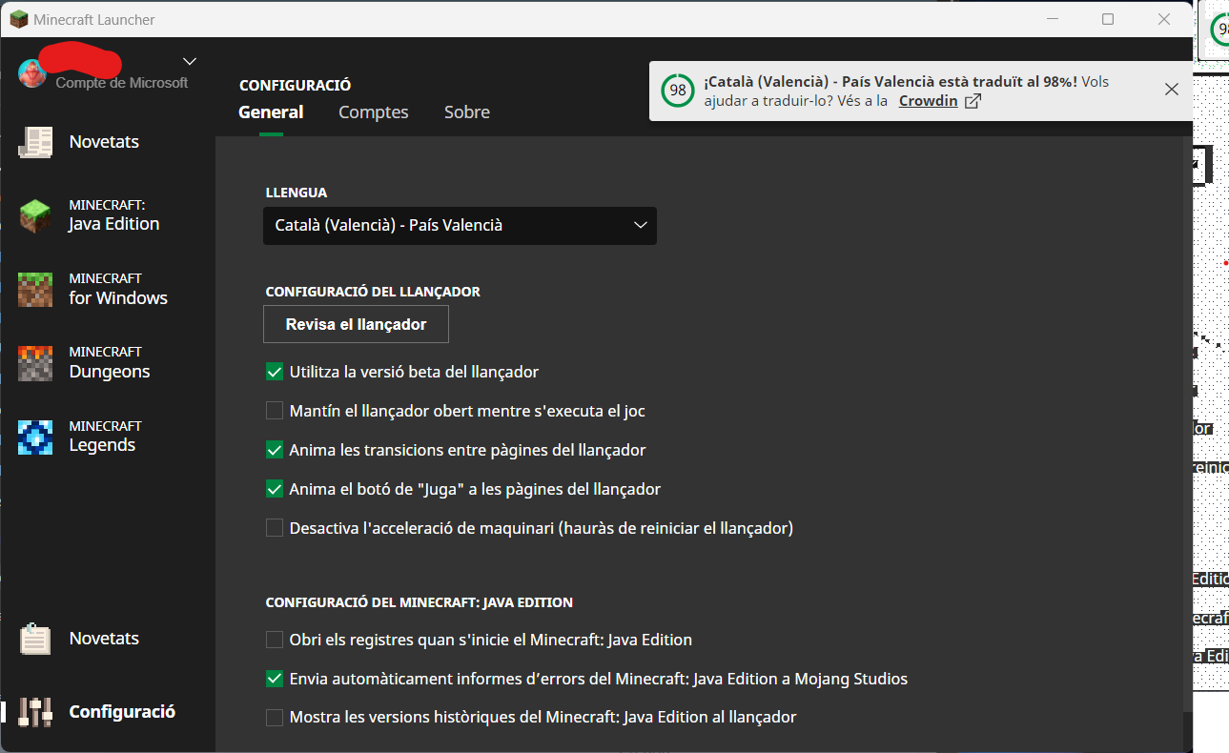Click the Configuració sliders icon
This screenshot has height=753, width=1229.
[x=36, y=712]
